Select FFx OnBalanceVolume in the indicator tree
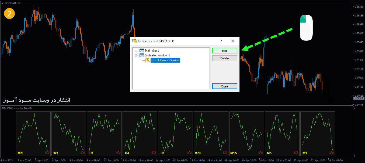 [x=165, y=60]
